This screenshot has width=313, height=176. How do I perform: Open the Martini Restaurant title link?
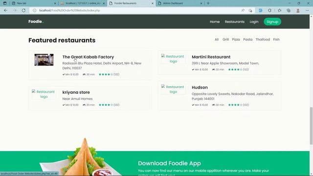211,57
